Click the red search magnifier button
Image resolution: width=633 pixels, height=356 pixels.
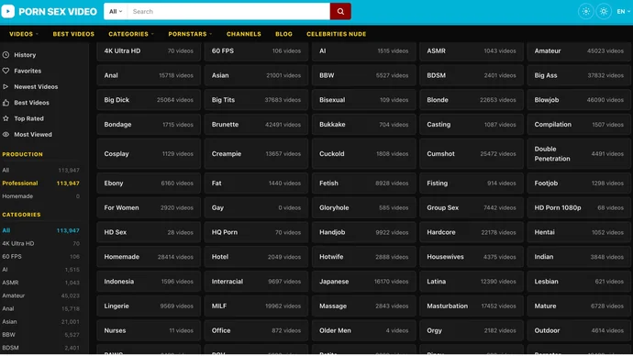[340, 11]
